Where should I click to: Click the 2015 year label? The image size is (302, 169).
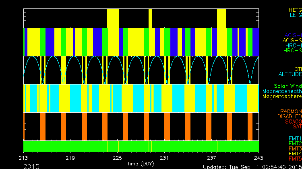tap(31, 166)
